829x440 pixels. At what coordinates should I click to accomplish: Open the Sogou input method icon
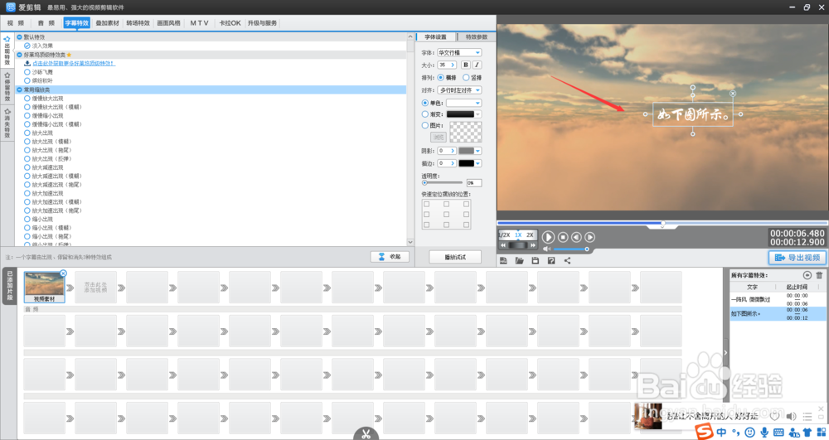704,432
